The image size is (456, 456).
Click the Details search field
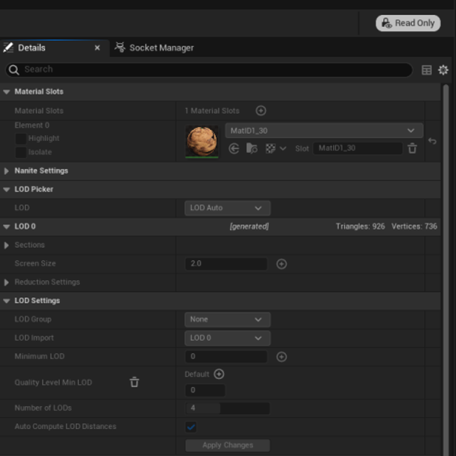click(209, 70)
